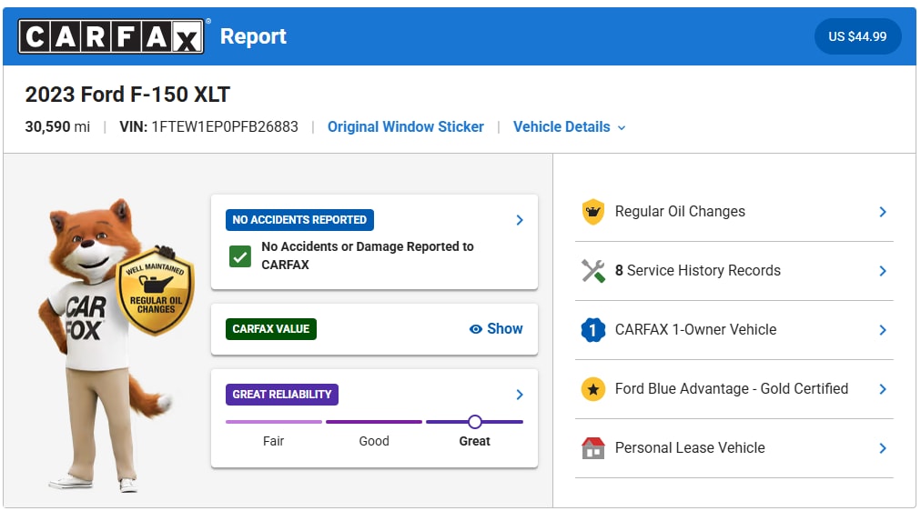
Task: Click the blue 1-Owner badge icon
Action: coord(592,330)
